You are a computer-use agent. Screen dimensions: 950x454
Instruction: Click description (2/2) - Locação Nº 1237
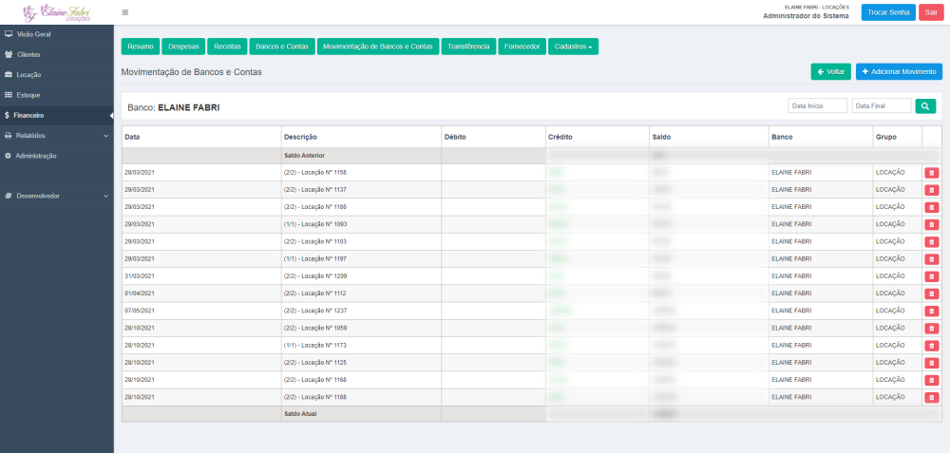(x=315, y=311)
